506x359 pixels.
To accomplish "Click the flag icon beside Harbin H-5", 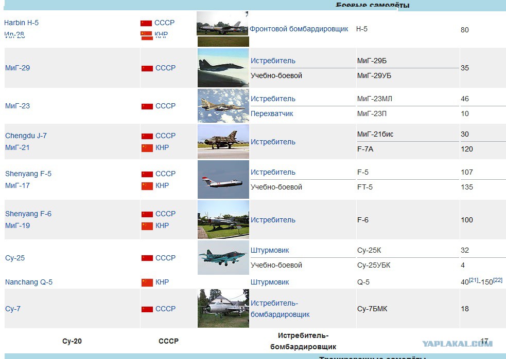I will [x=146, y=24].
